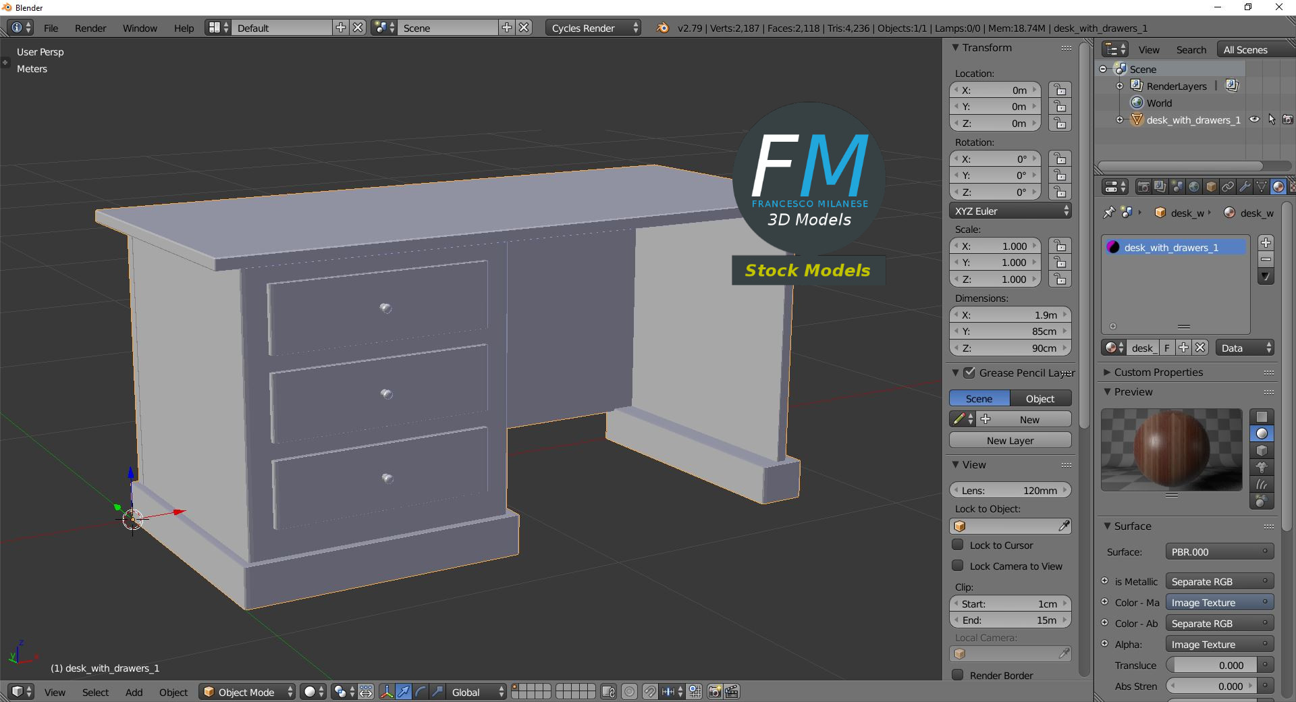The height and width of the screenshot is (702, 1296).
Task: Open the Modifiers wrench tab
Action: coord(1245,187)
